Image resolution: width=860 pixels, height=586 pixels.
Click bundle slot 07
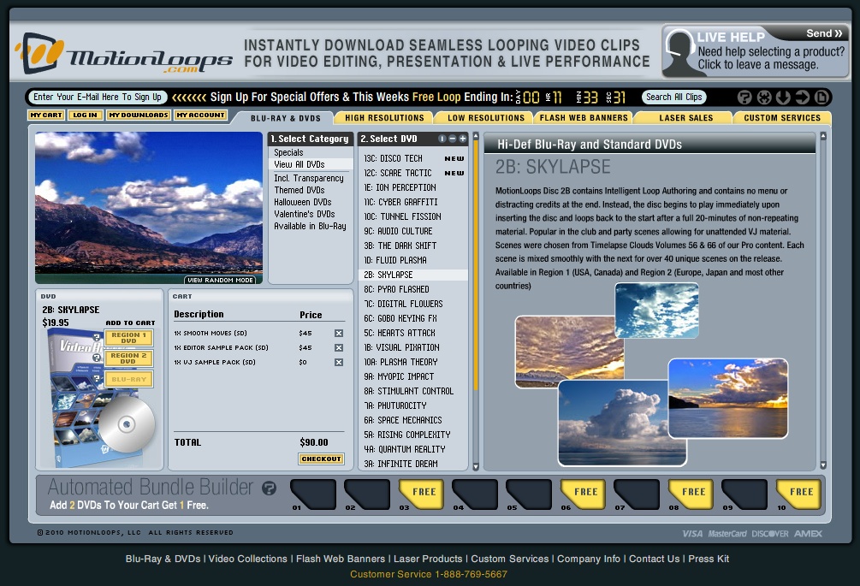click(x=636, y=494)
